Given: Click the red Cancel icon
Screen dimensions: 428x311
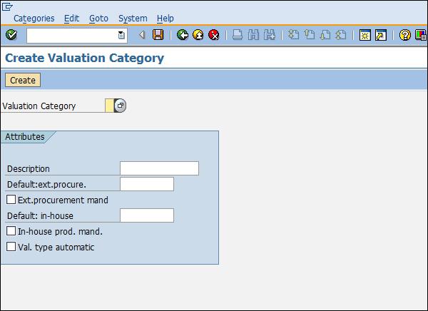Looking at the screenshot, I should point(213,35).
